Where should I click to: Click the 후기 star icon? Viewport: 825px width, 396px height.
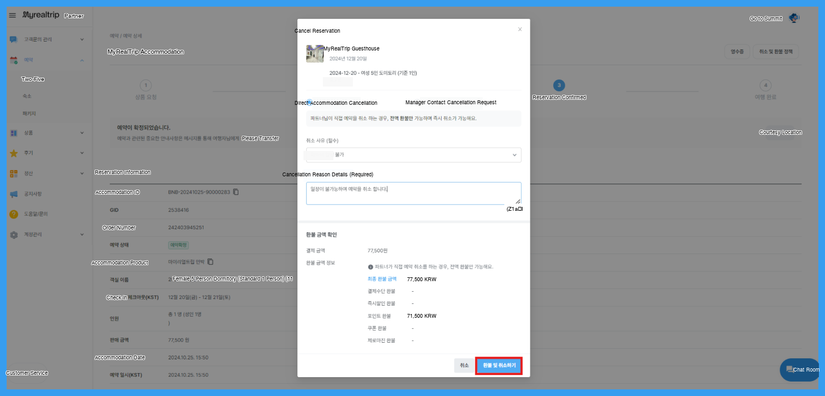(14, 153)
